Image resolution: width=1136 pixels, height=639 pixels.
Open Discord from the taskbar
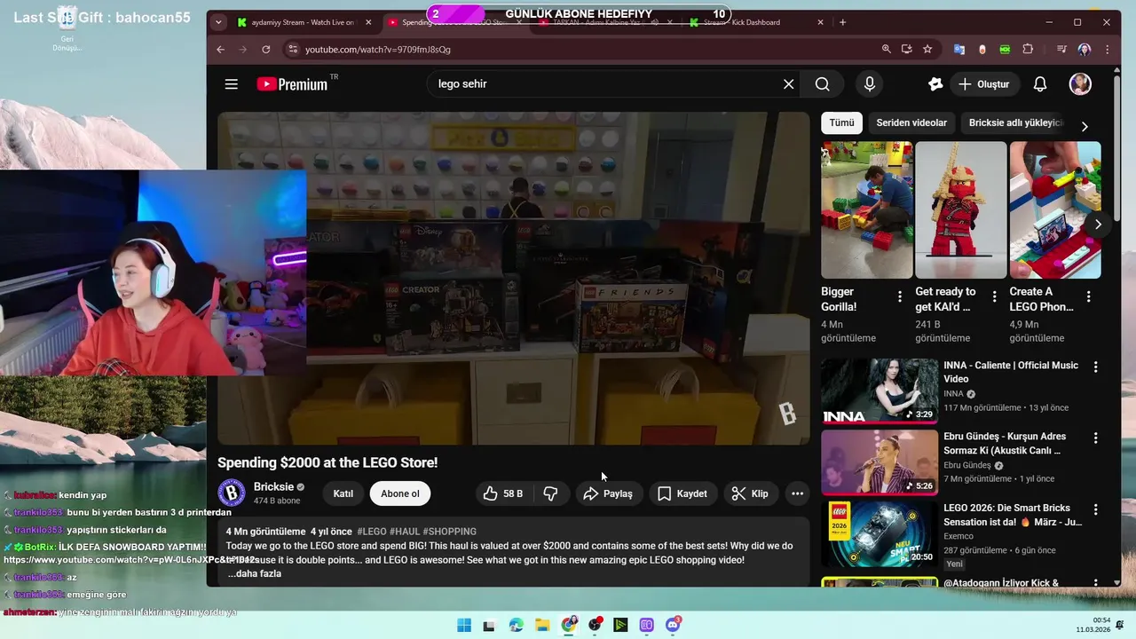(673, 625)
